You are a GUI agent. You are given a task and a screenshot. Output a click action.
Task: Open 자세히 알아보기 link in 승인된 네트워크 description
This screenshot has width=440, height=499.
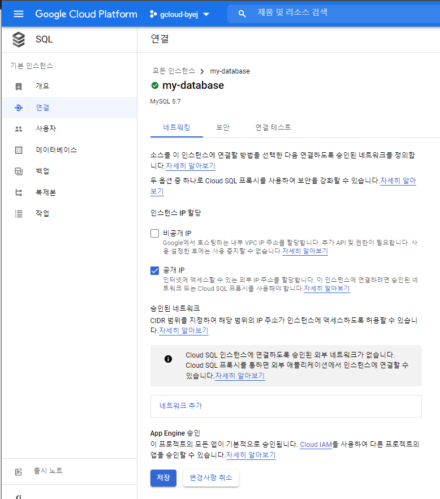pos(184,330)
